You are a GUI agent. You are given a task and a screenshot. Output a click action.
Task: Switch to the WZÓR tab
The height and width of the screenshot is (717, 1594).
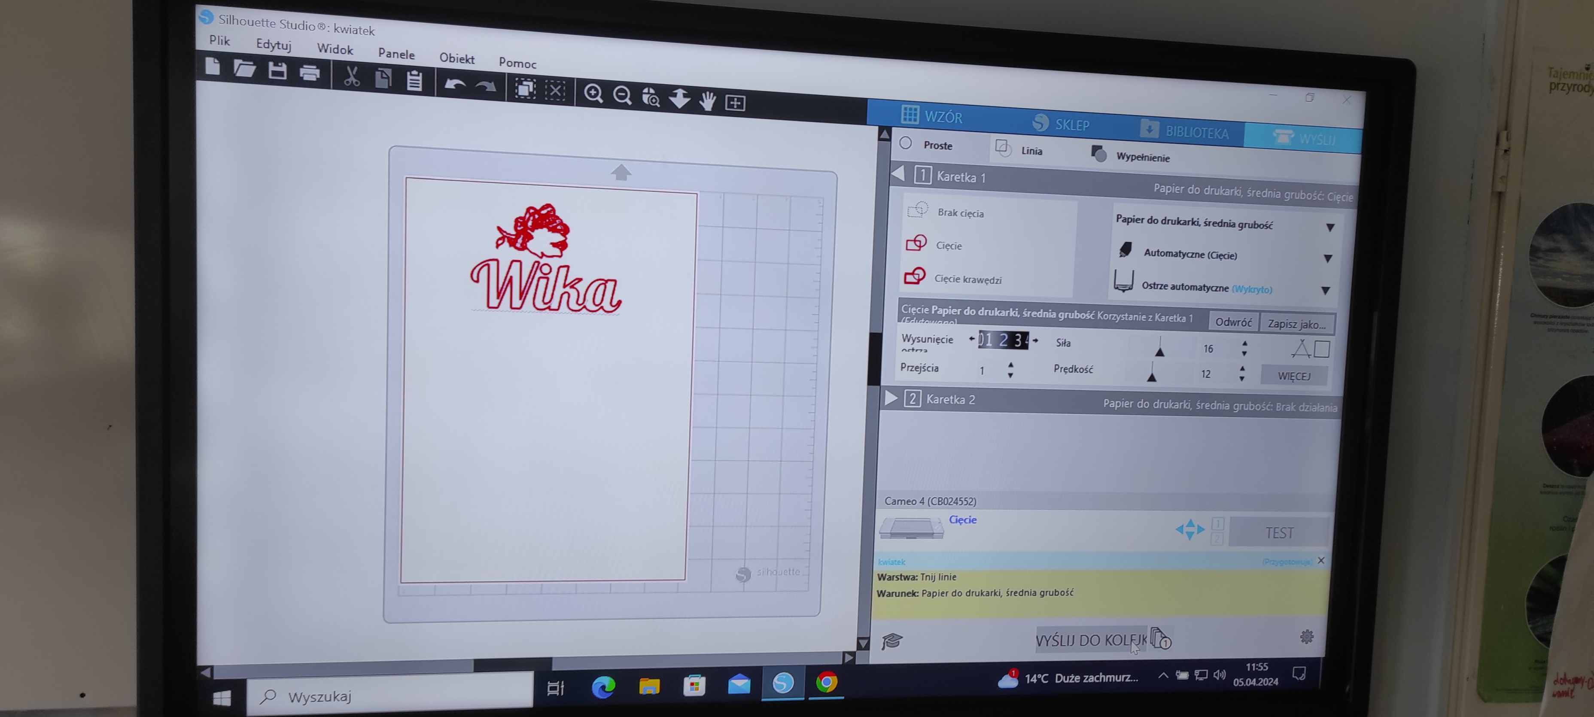[x=933, y=115]
